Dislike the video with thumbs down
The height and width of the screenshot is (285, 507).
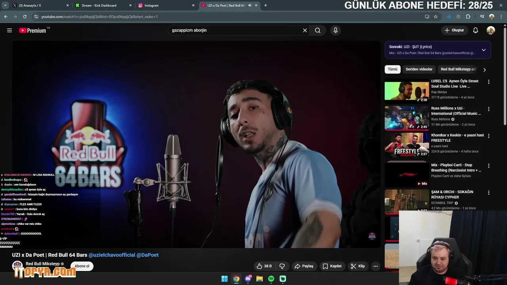click(282, 266)
